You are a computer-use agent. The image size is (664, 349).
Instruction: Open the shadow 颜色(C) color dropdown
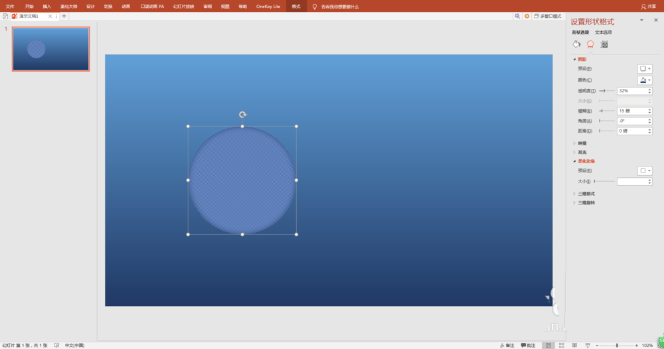(x=645, y=80)
